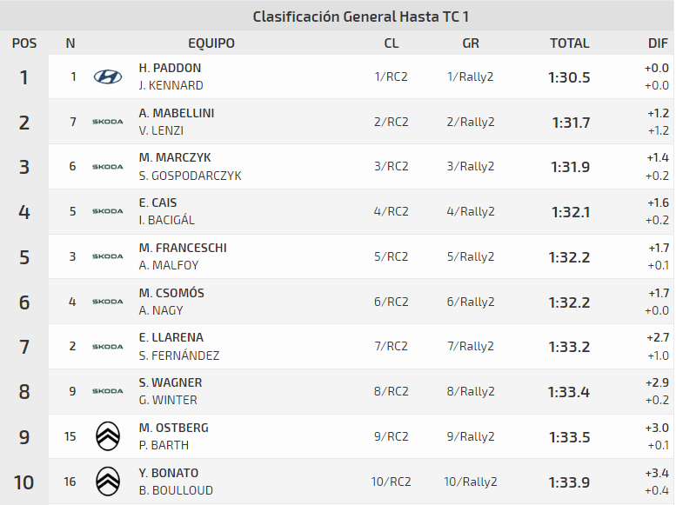Click the Skoda logo in A. Mabellini's row
Image resolution: width=676 pixels, height=505 pixels.
click(108, 122)
